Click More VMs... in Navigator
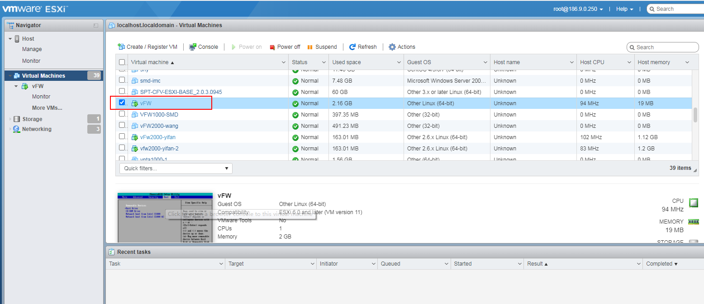The height and width of the screenshot is (304, 704). click(x=47, y=108)
